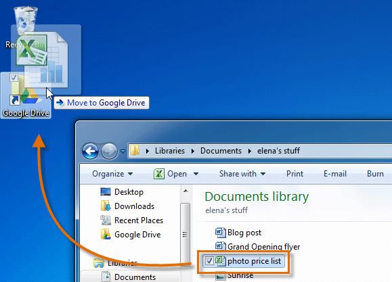This screenshot has width=392, height=282.
Task: Click the Explorer Forward button
Action: coord(109,151)
